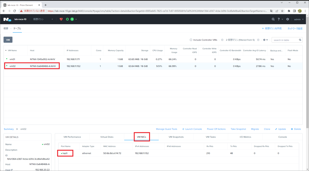Open the VM Snapshots tab

pos(176,137)
